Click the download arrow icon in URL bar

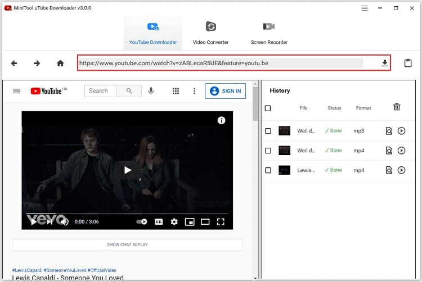385,63
